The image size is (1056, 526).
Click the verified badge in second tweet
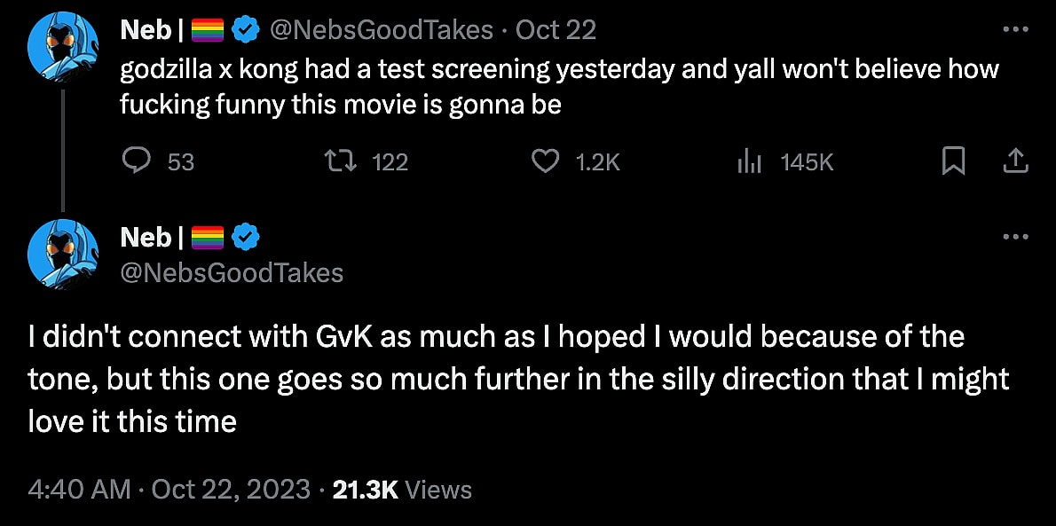coord(245,238)
